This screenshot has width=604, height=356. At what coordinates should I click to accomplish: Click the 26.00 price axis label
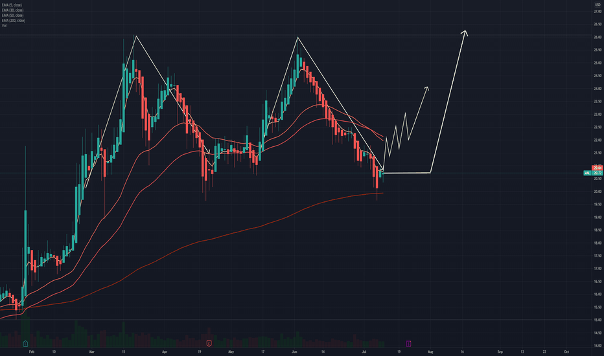[x=598, y=38]
